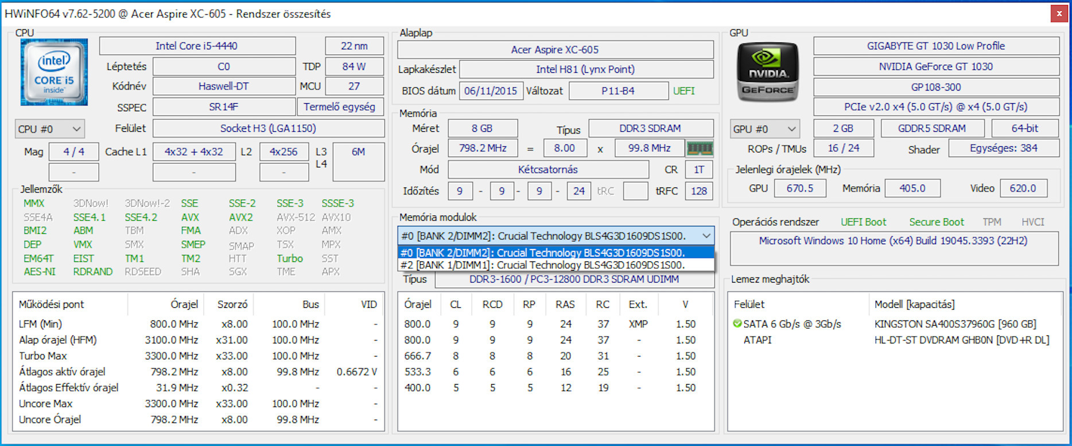This screenshot has height=446, width=1072.
Task: Click the XMP timing row entry
Action: tap(556, 324)
